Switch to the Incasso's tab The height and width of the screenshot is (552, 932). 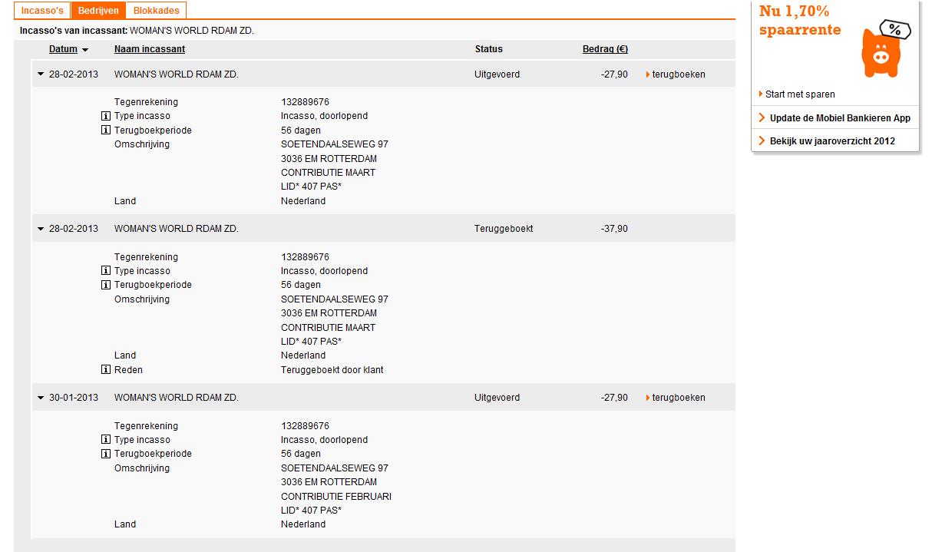coord(42,11)
